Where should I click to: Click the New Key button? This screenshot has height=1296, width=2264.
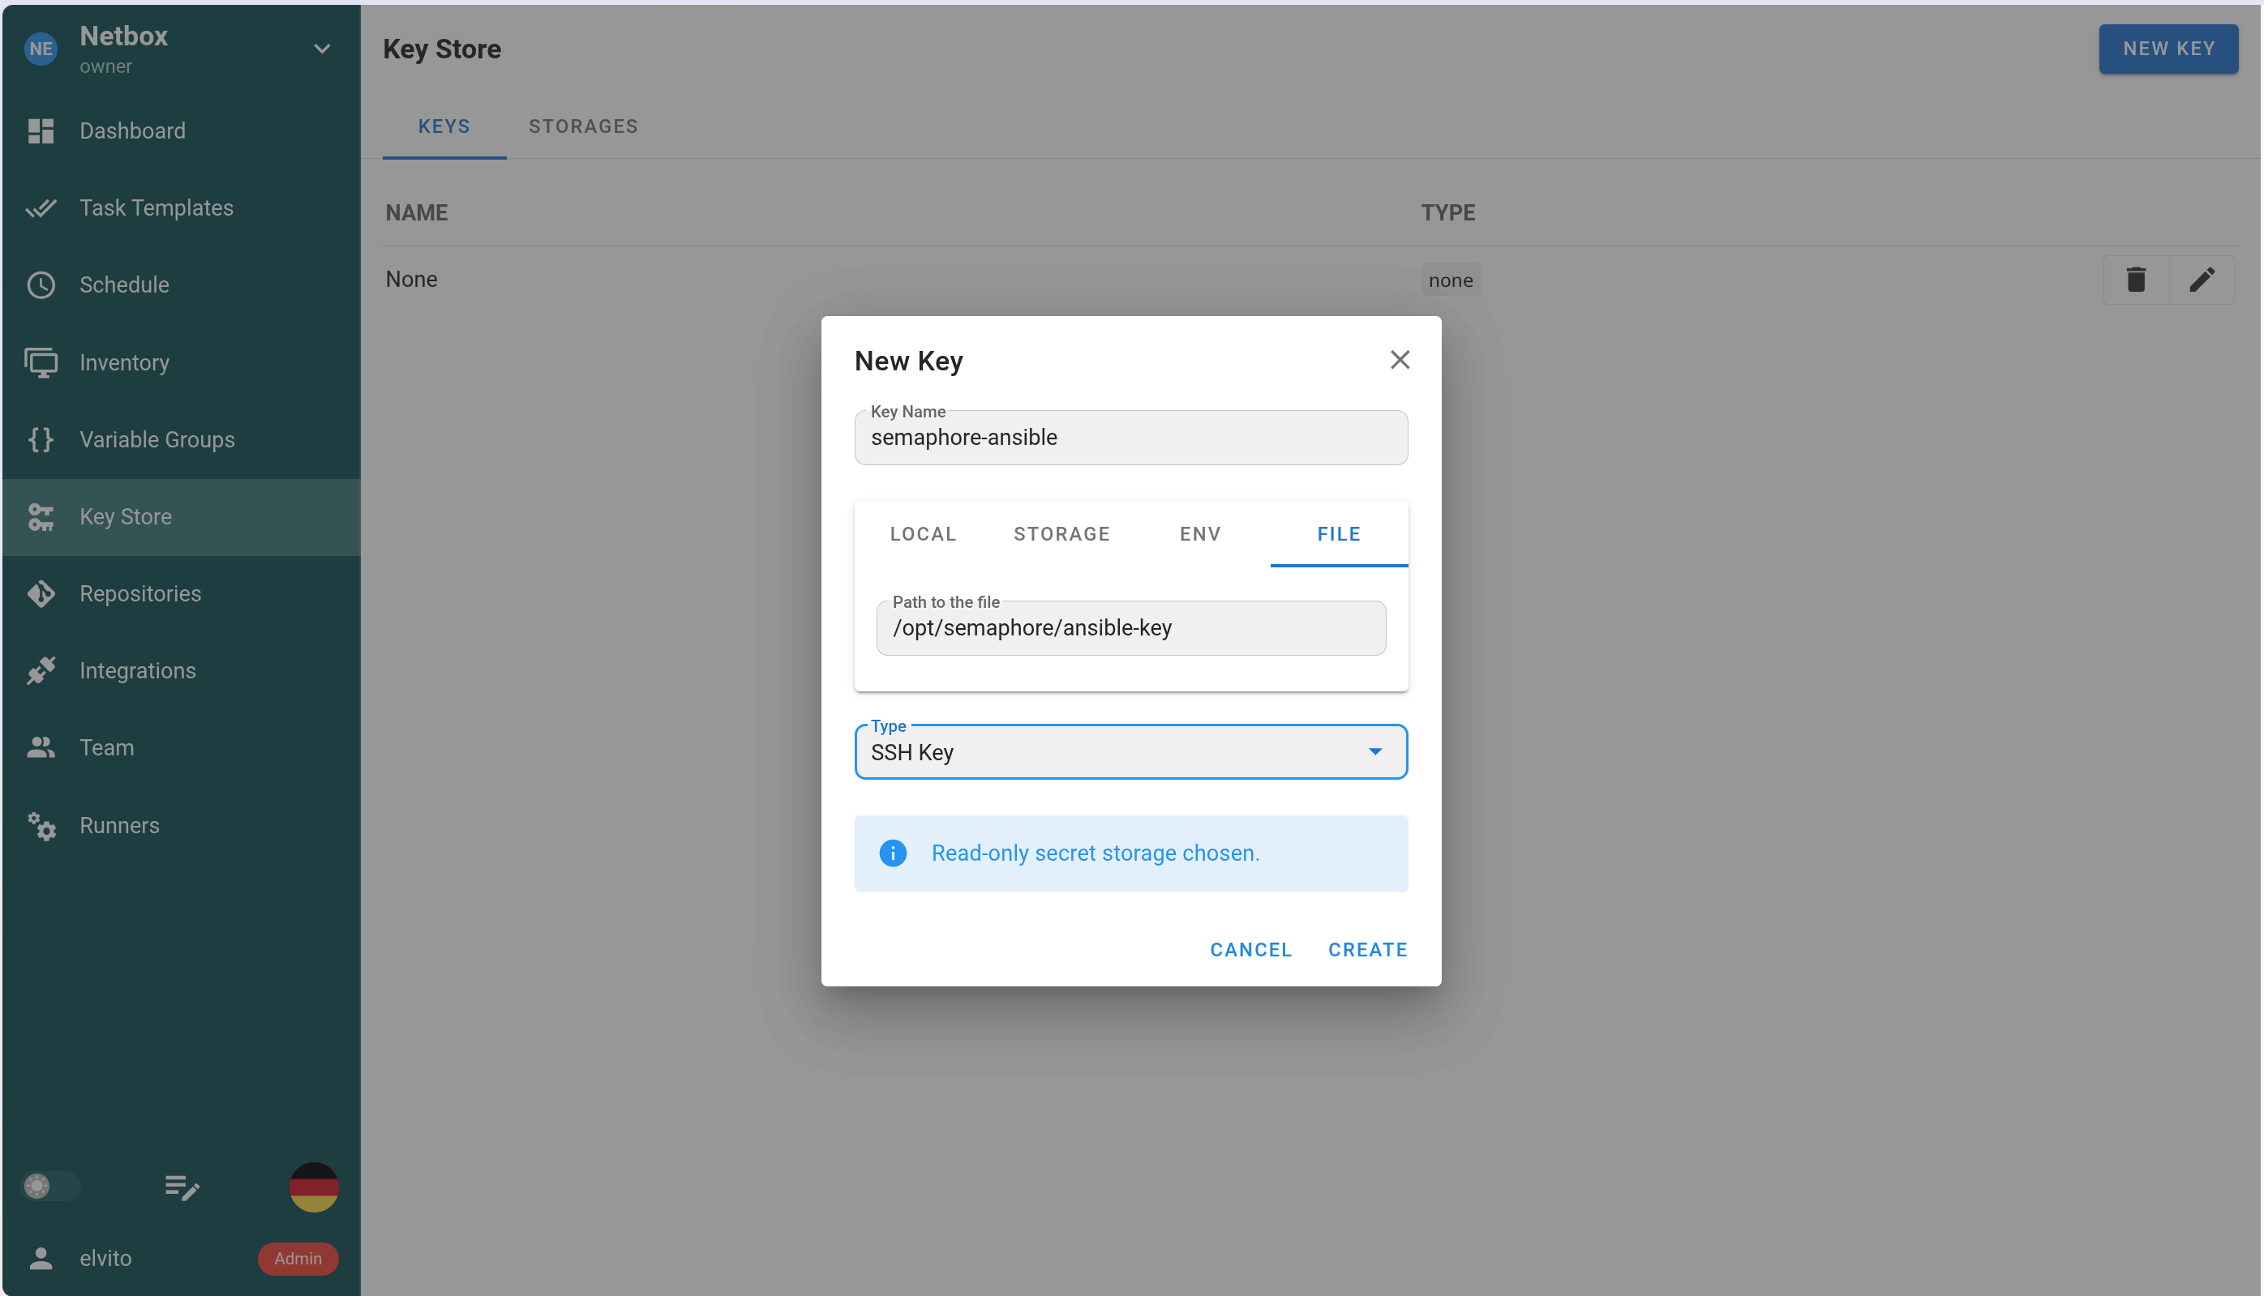pyautogui.click(x=2169, y=49)
